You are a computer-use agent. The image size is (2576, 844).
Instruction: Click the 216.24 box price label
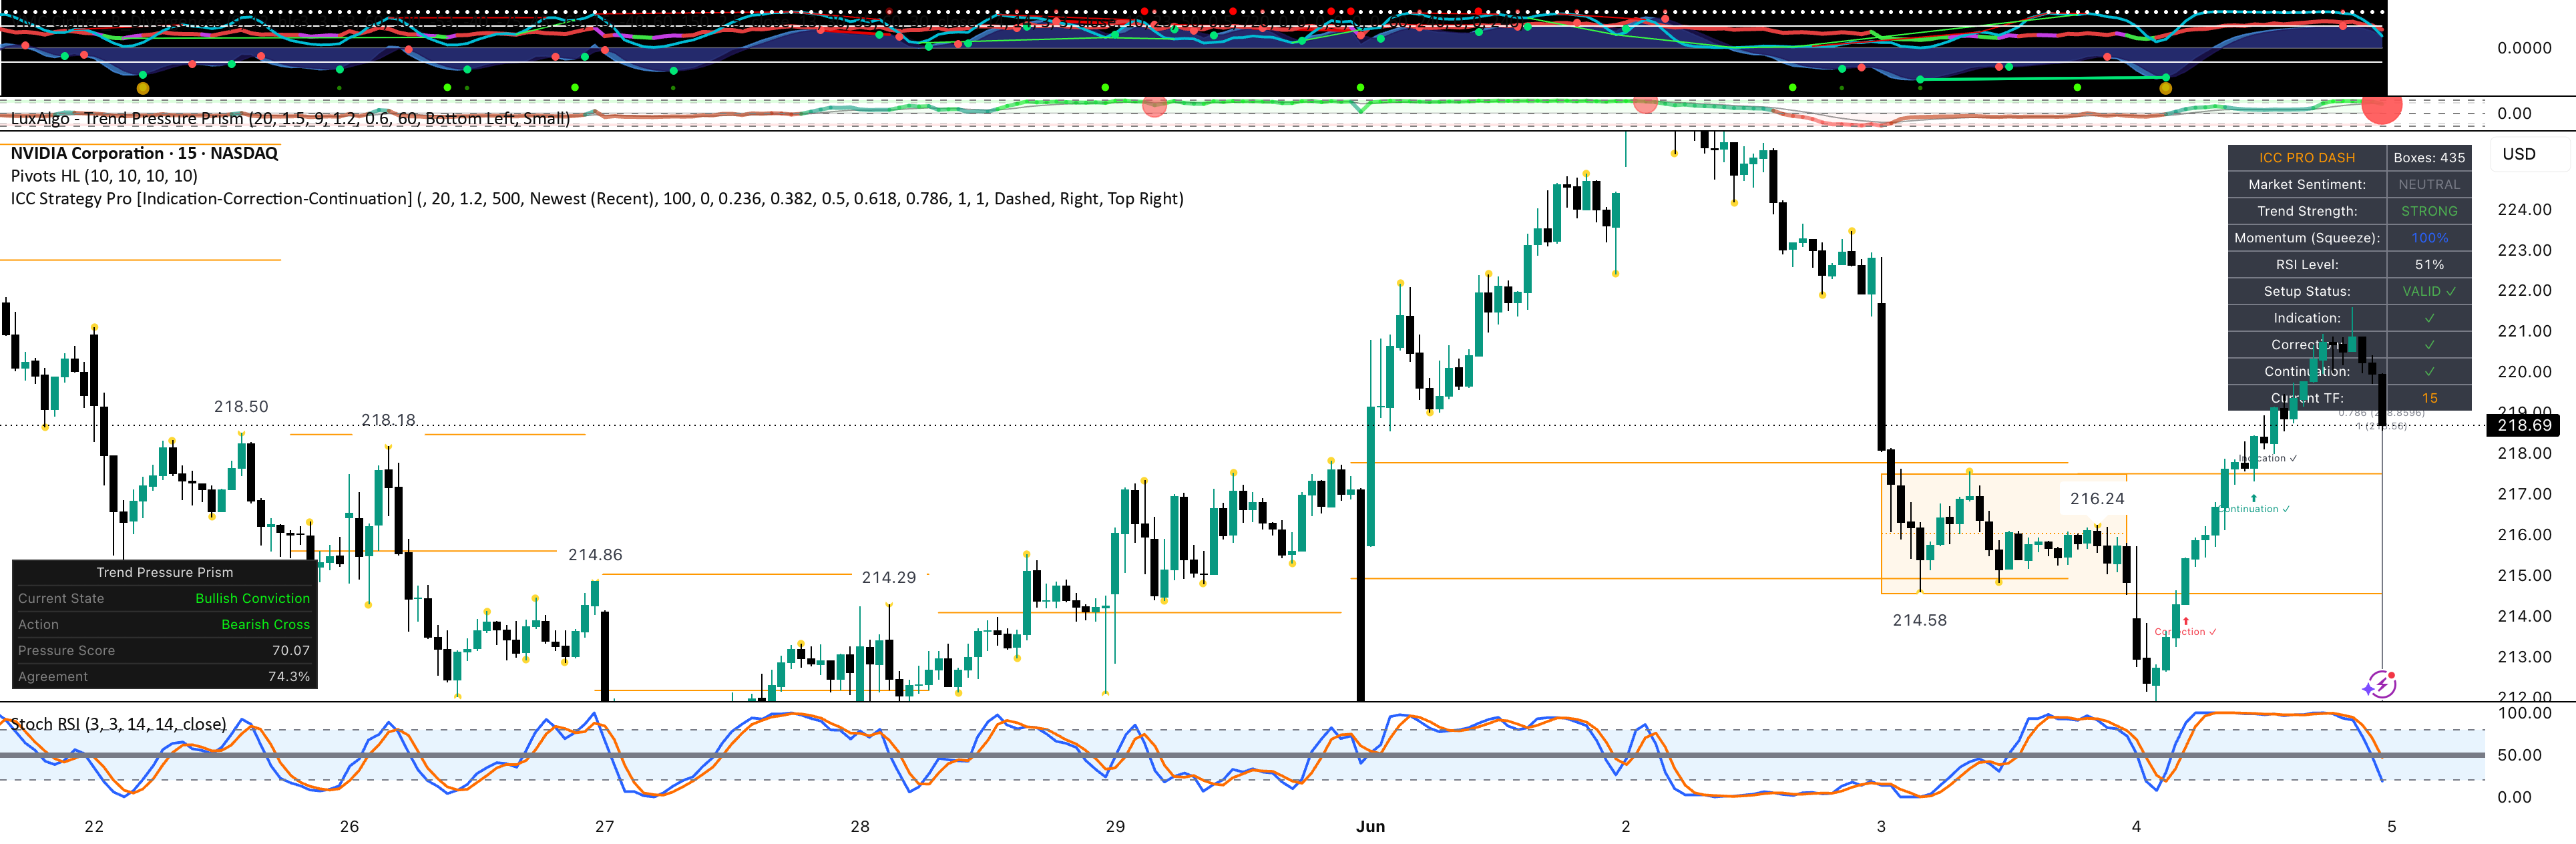click(2097, 498)
